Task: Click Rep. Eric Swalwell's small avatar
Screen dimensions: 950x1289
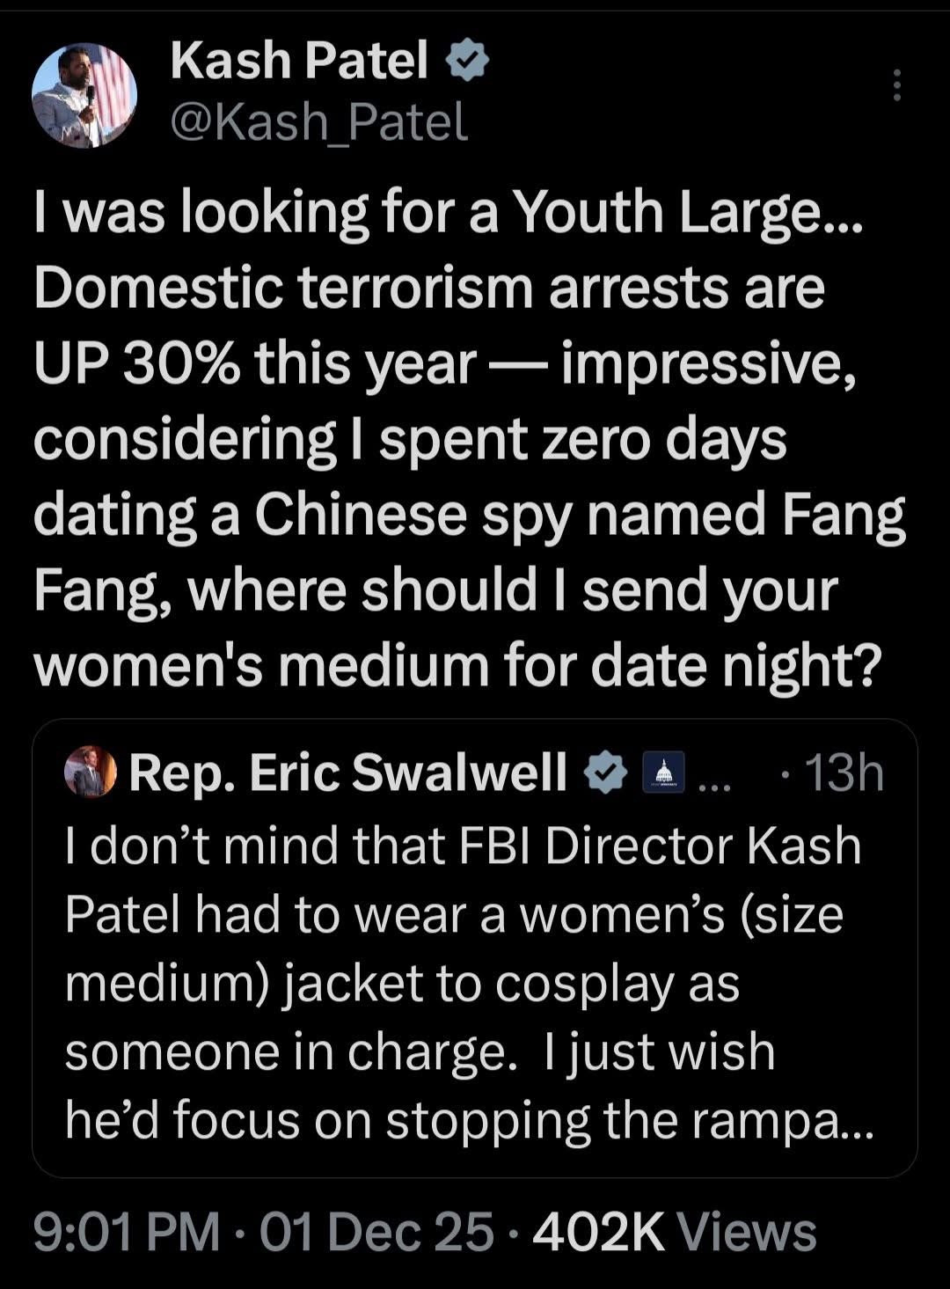Action: point(91,773)
